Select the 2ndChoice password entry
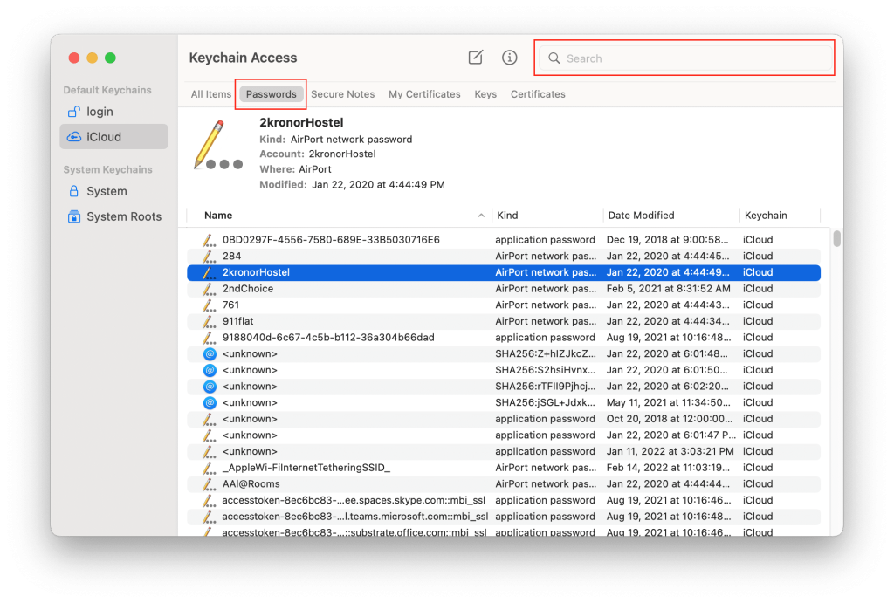894x603 pixels. (x=504, y=288)
